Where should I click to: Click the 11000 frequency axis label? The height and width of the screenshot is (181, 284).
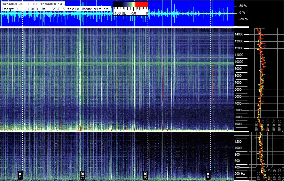pos(239,55)
